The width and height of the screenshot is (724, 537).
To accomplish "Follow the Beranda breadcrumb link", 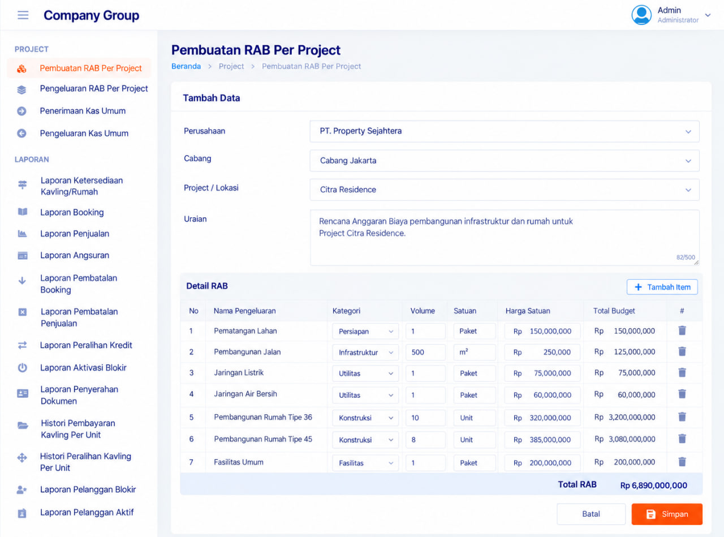I will [x=186, y=66].
